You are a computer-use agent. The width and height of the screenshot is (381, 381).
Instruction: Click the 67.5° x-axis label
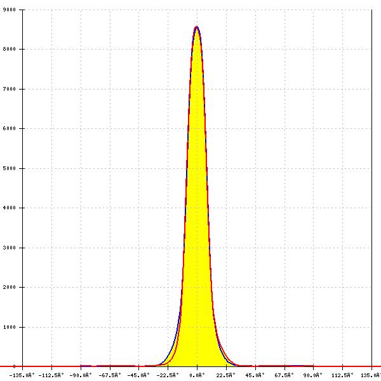pos(284,375)
